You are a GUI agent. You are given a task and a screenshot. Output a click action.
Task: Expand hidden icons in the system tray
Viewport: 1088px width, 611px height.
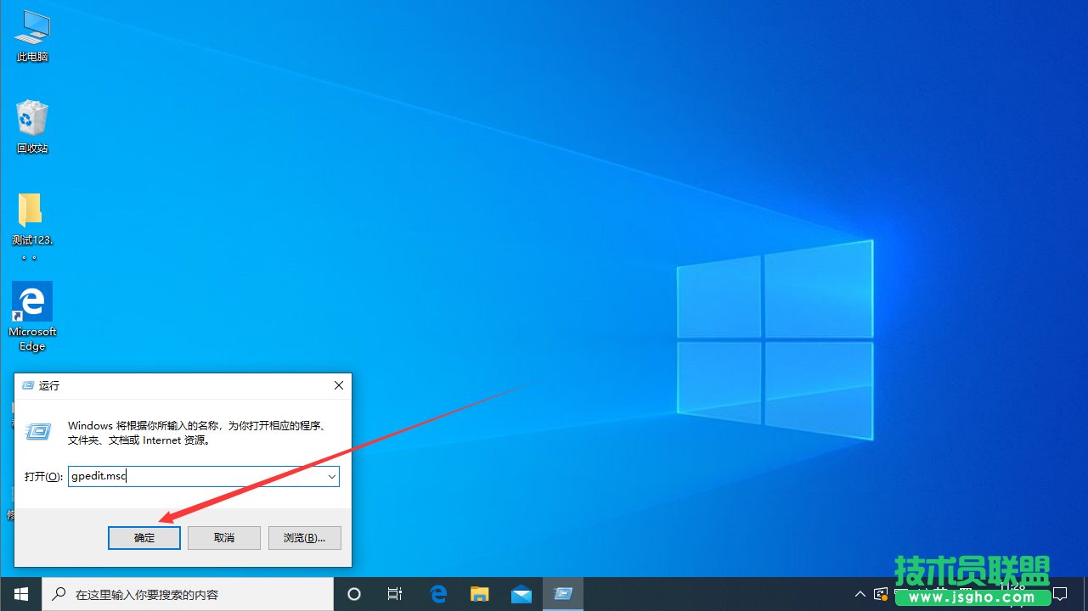pyautogui.click(x=860, y=593)
